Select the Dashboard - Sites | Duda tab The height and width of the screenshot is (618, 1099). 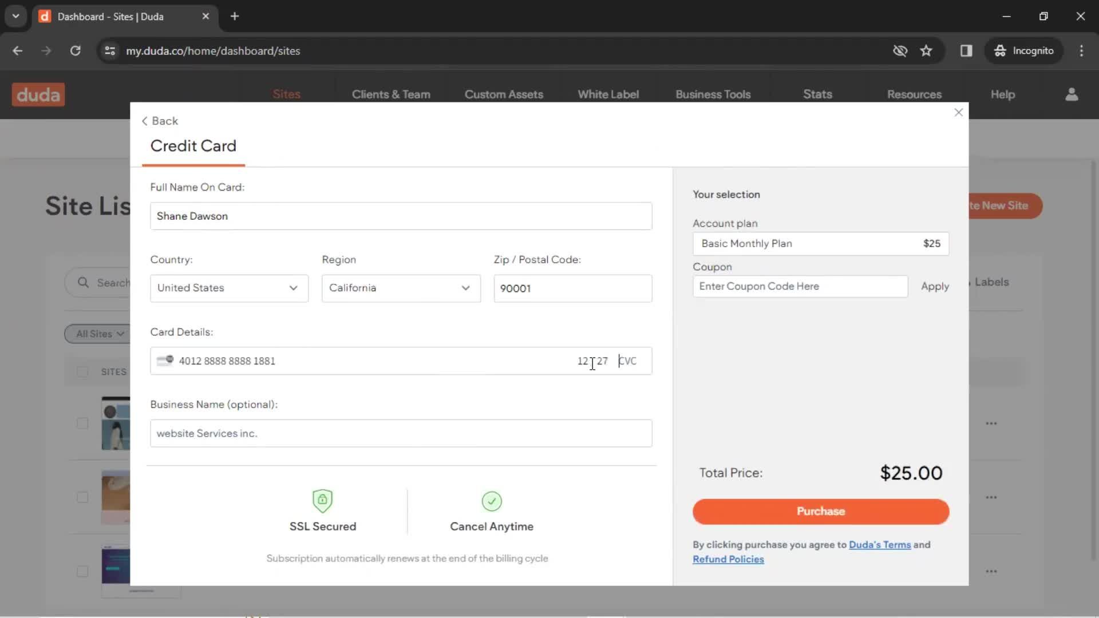coord(125,16)
